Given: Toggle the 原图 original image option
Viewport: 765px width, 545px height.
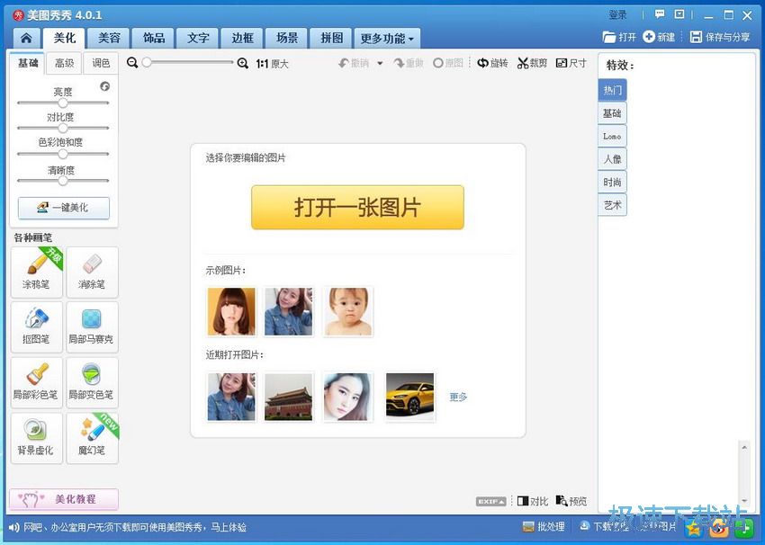Looking at the screenshot, I should click(448, 63).
